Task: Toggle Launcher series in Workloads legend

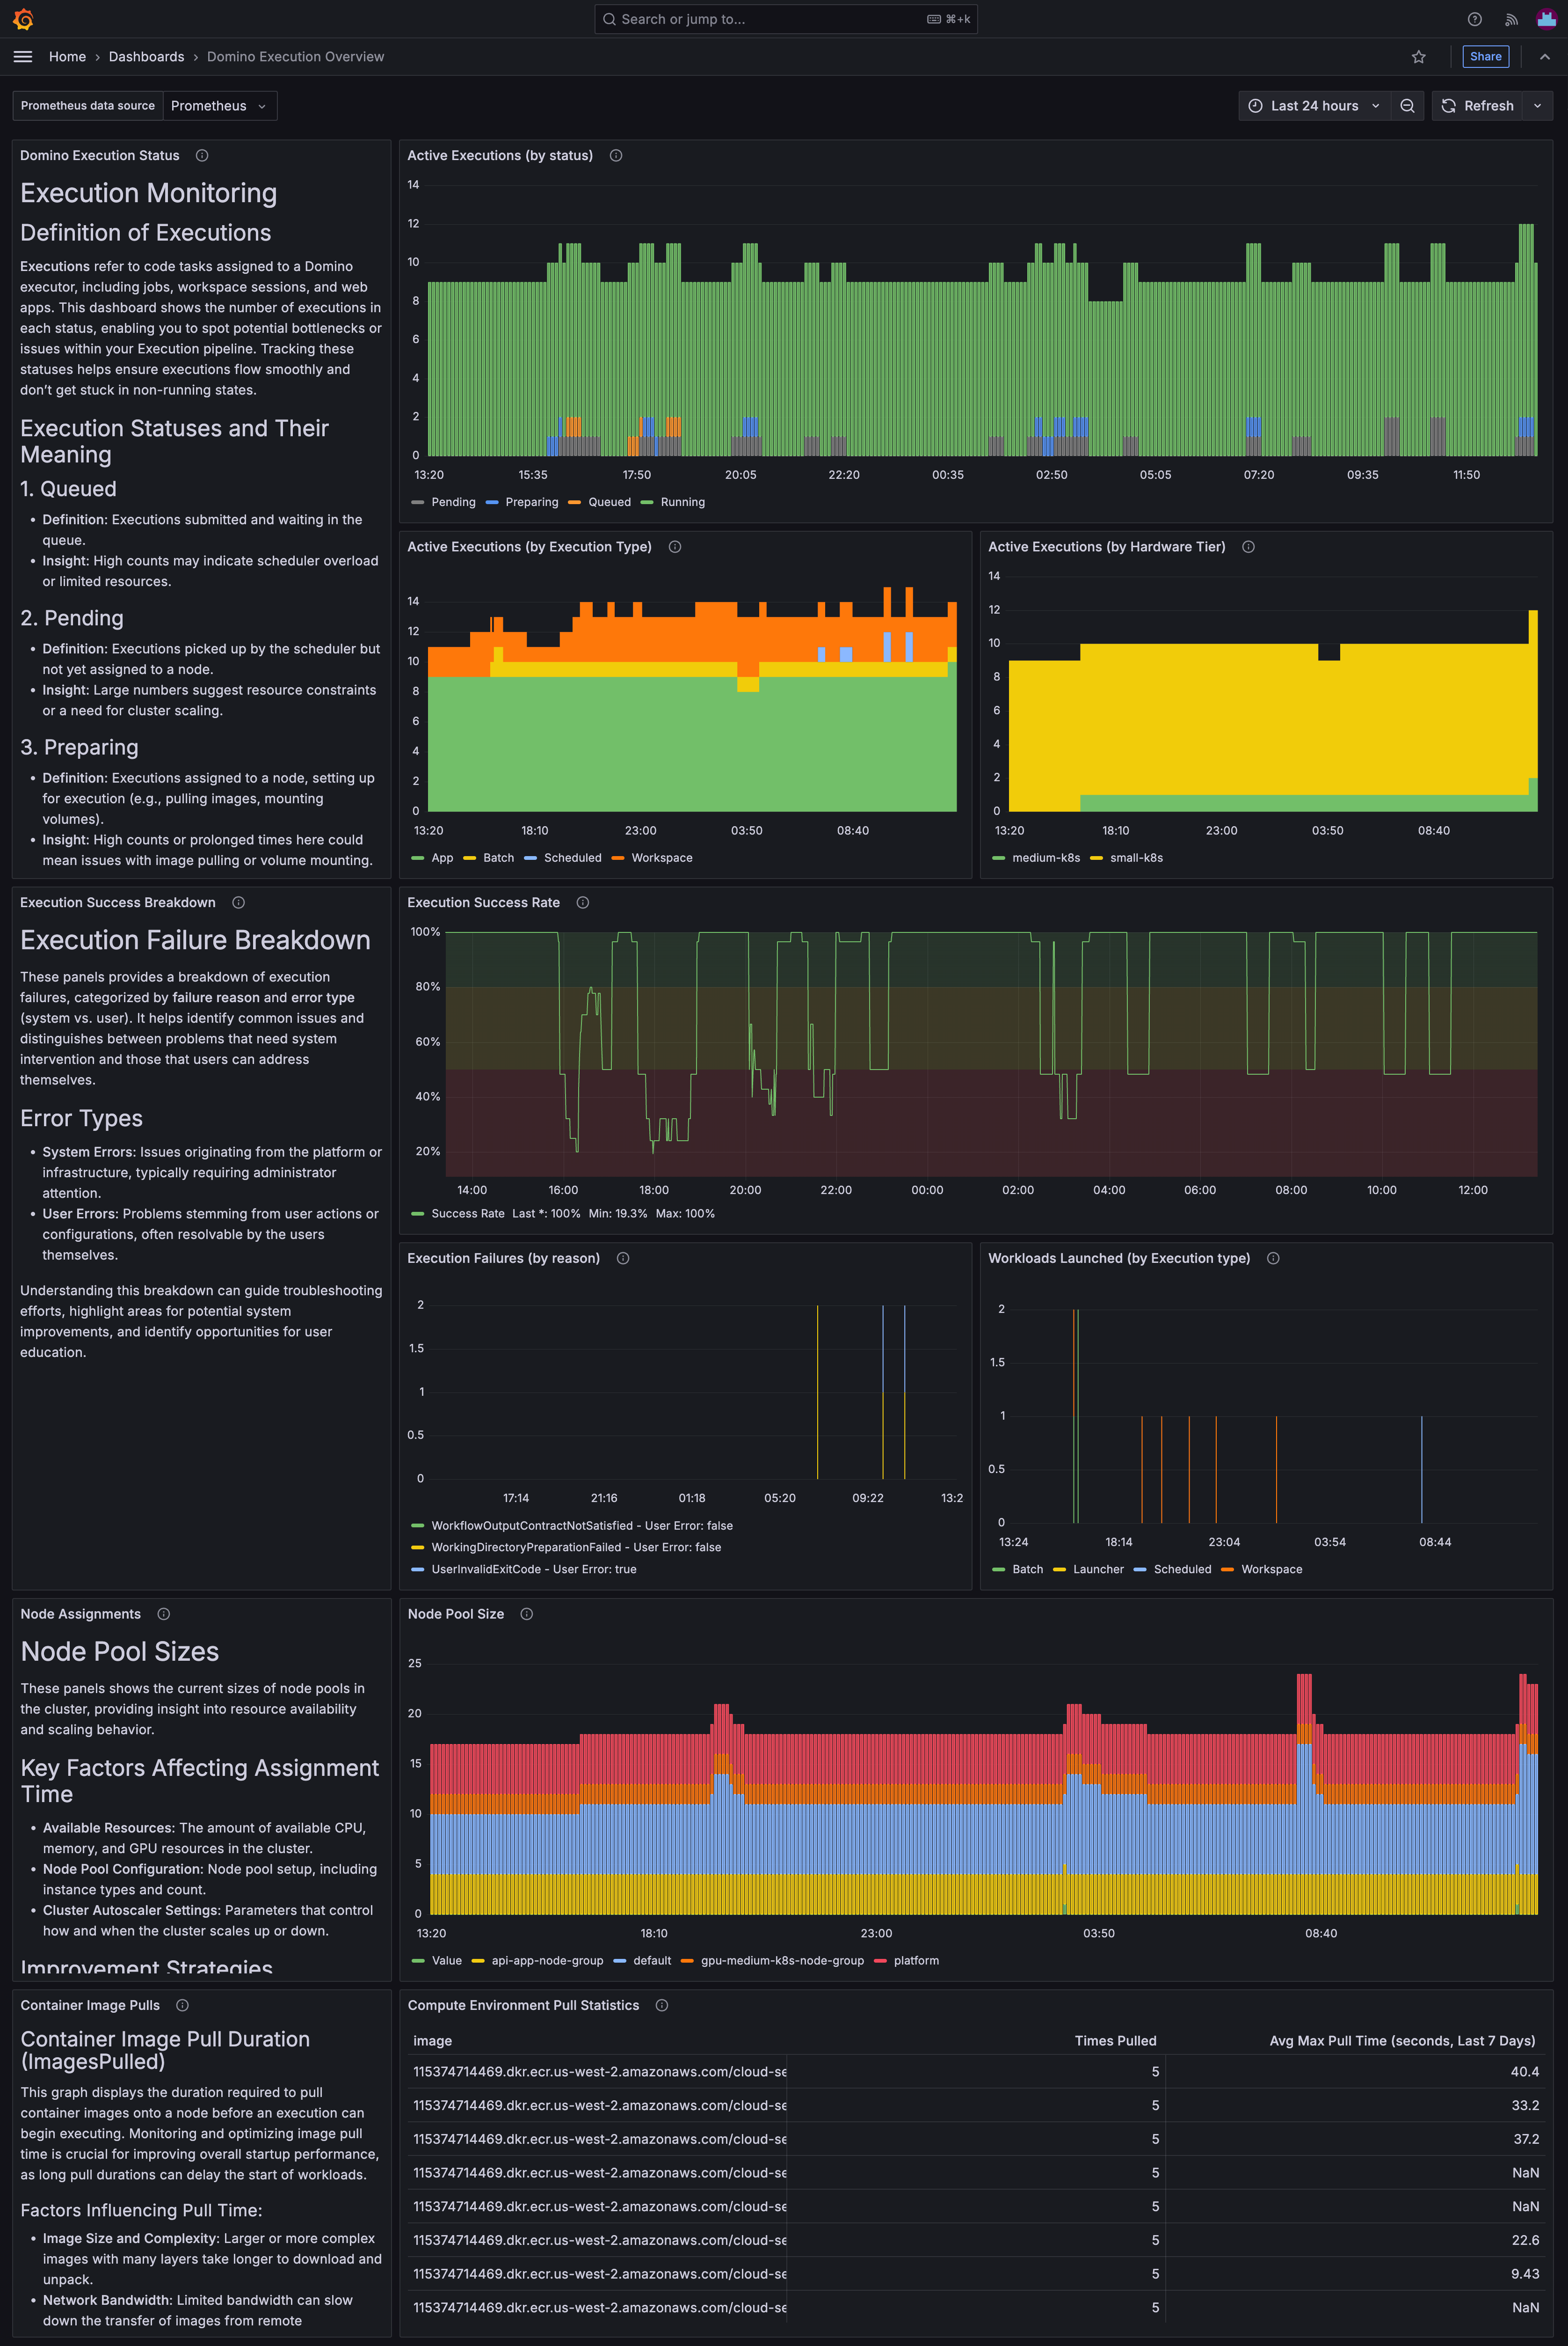Action: click(x=1098, y=1569)
